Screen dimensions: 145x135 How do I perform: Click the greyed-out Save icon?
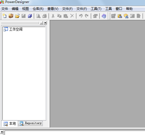(x=24, y=16)
